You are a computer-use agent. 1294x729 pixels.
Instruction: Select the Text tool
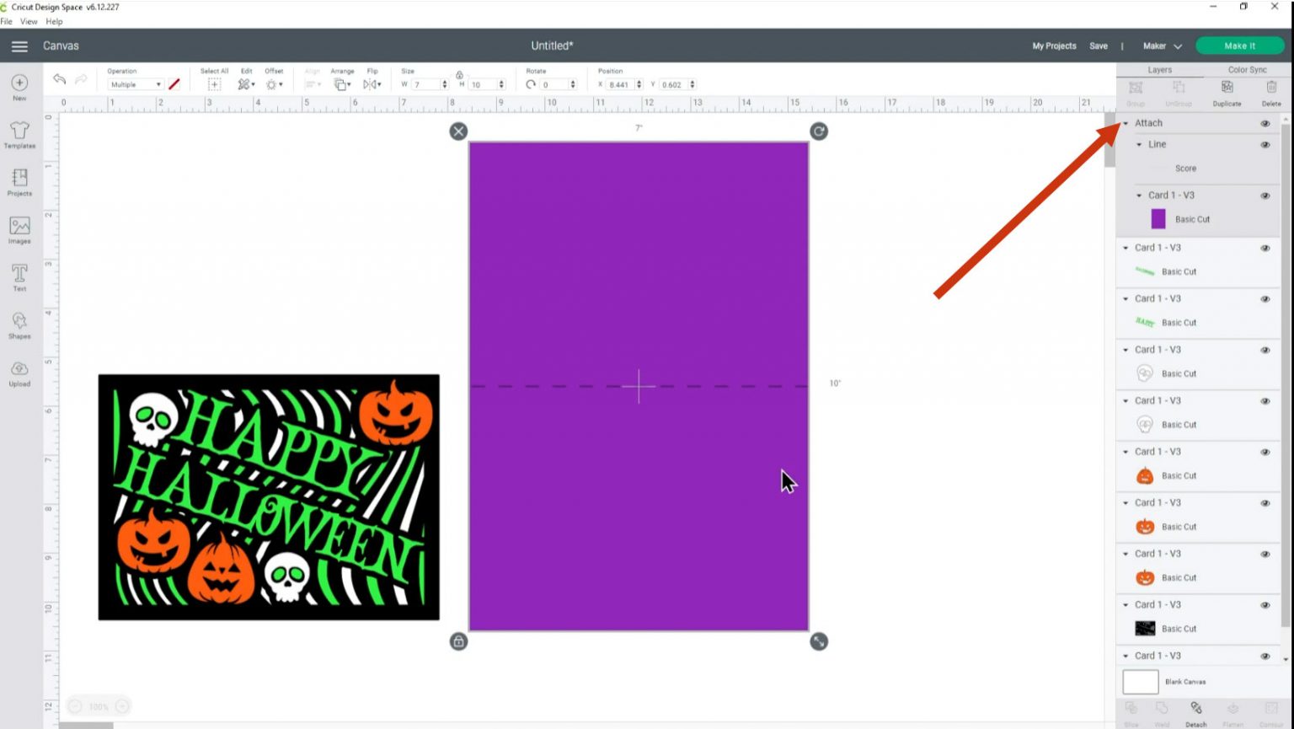19,277
